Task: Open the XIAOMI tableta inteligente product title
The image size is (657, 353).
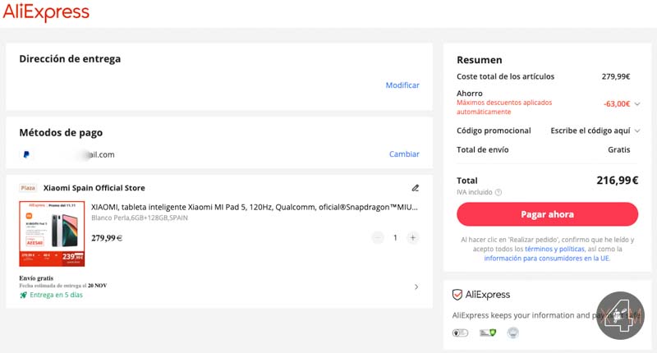Action: (x=255, y=207)
